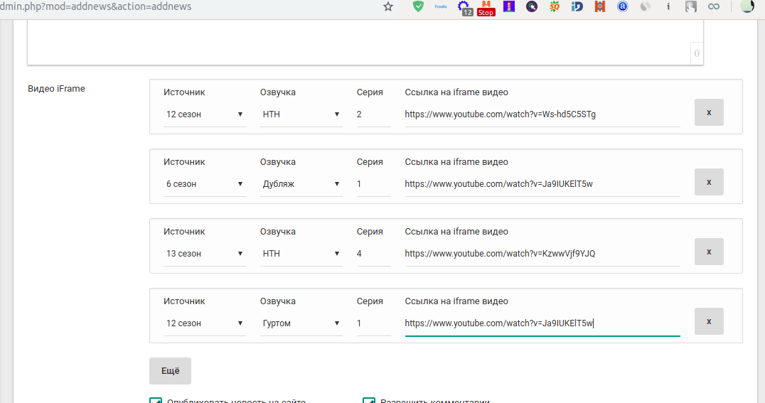Click the character counter showing 0
Screen dimensions: 765x403
[x=697, y=54]
